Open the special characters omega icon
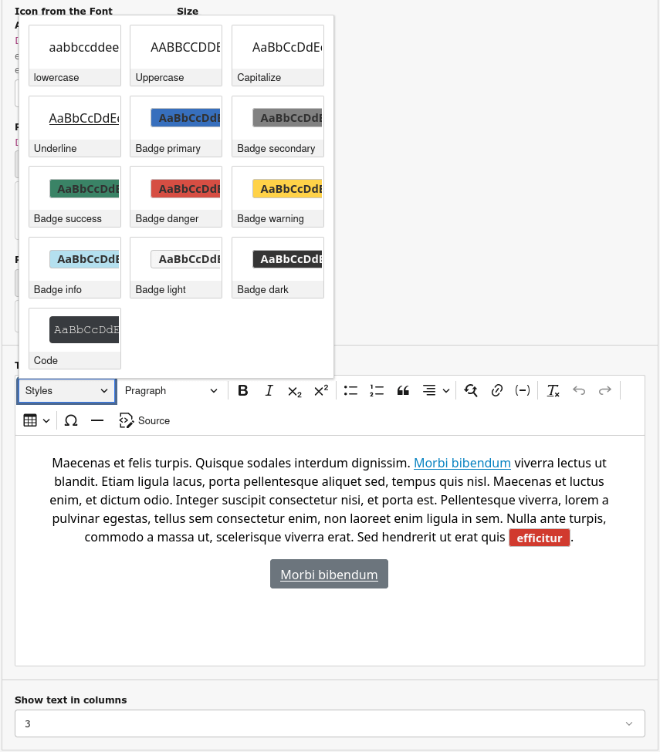660x752 pixels. [71, 421]
